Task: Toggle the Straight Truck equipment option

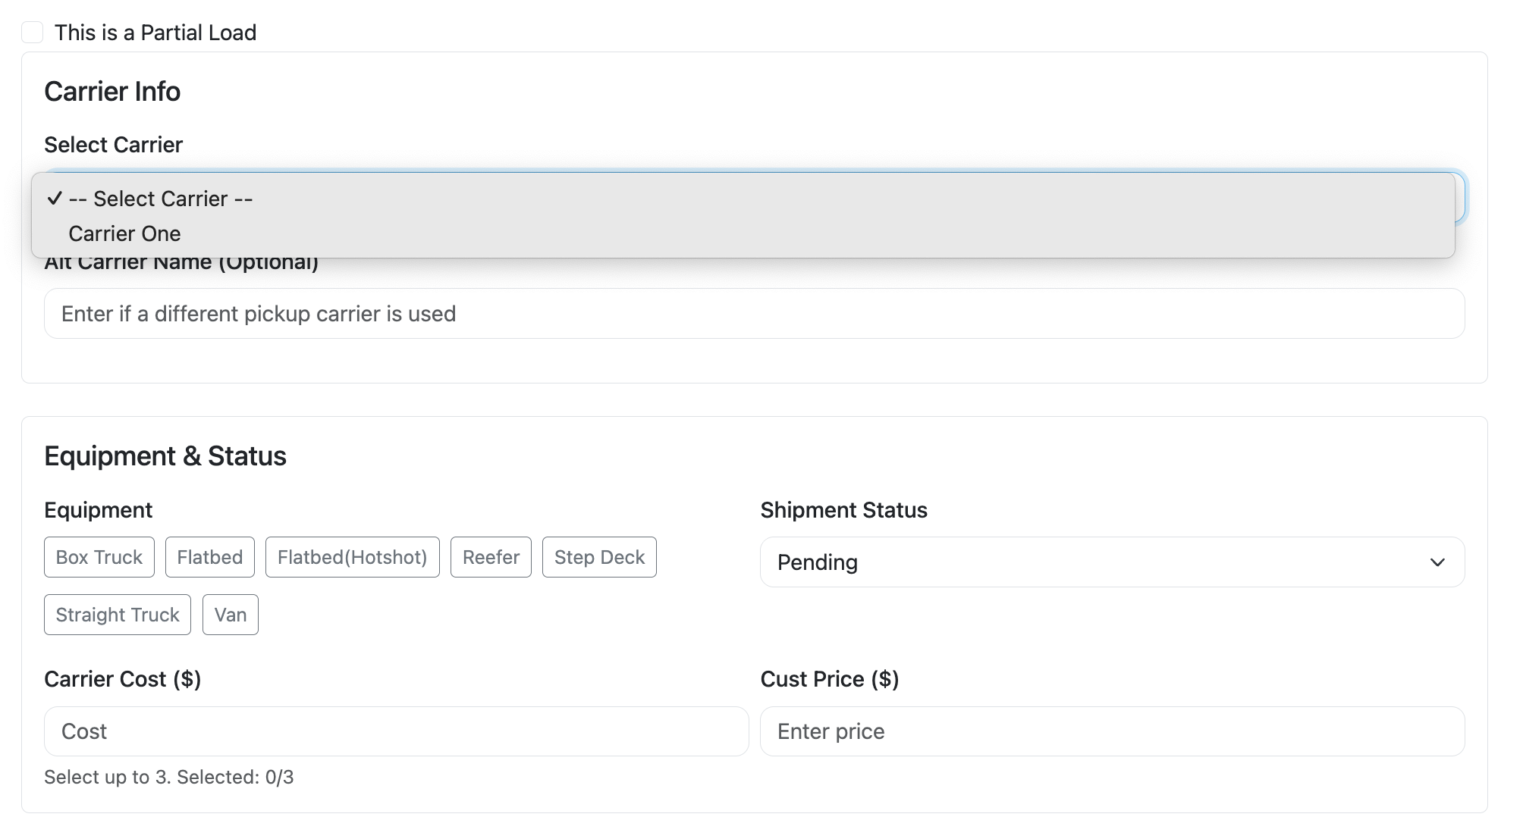Action: [x=117, y=614]
